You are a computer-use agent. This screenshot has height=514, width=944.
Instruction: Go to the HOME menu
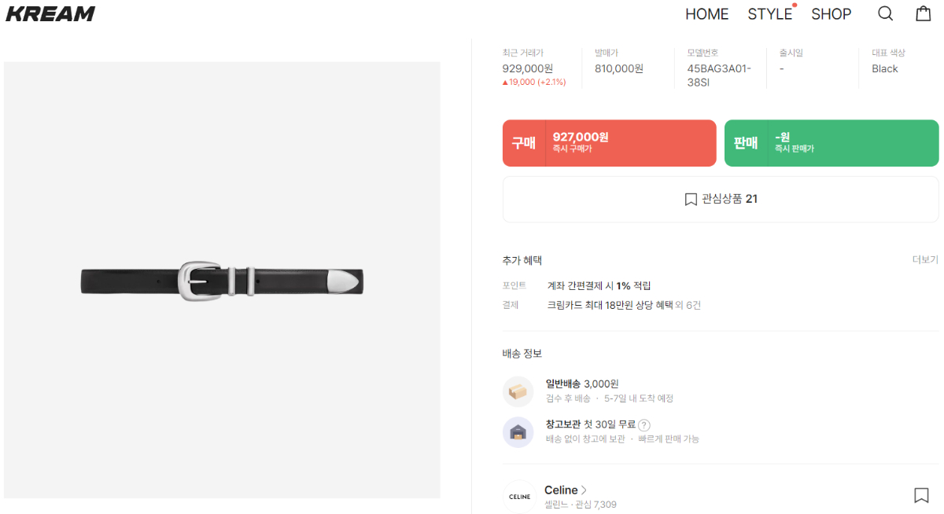[706, 14]
